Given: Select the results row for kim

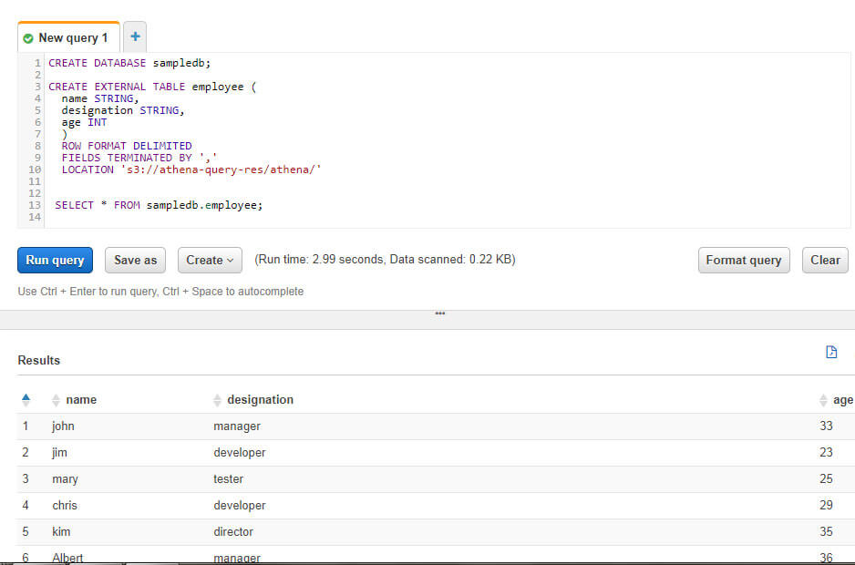Looking at the screenshot, I should click(365, 531).
